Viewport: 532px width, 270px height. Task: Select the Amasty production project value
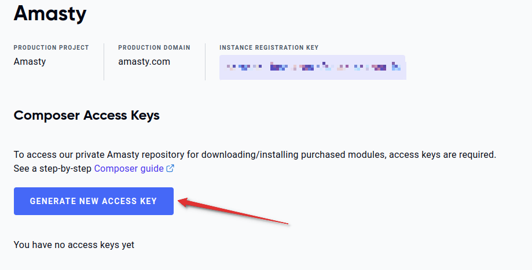pos(30,61)
